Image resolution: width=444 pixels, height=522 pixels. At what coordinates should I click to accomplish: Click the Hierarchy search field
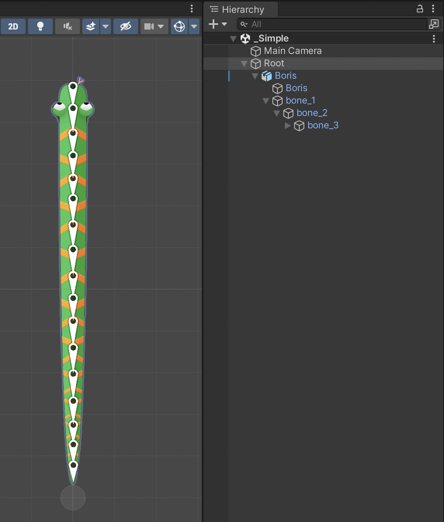tap(334, 24)
